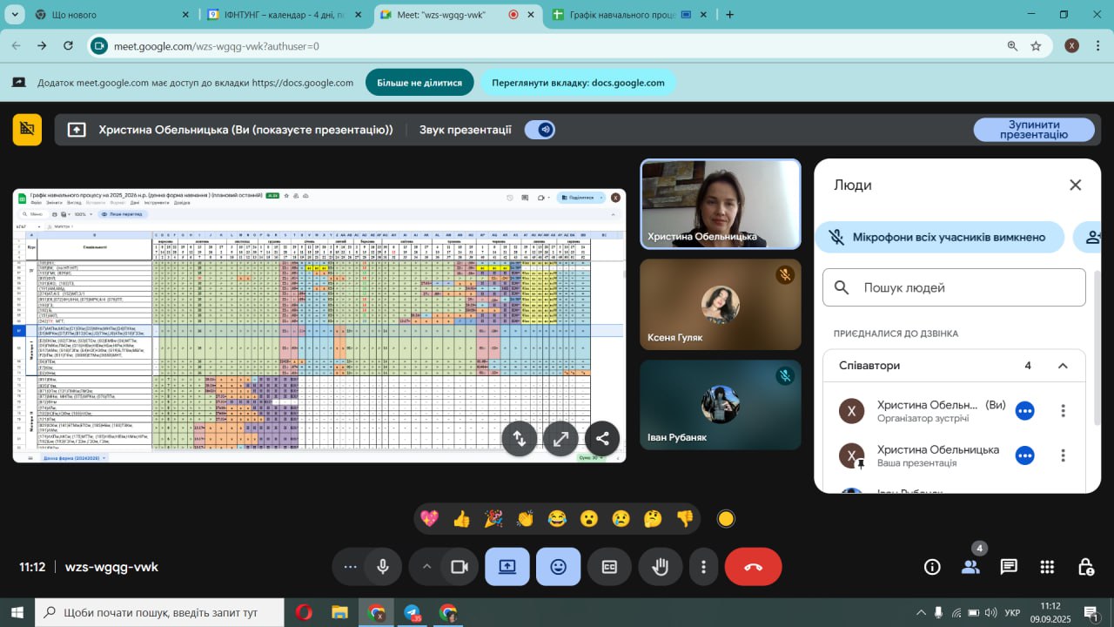Pick the yellow reaction skin tone swatch
Image resolution: width=1114 pixels, height=627 pixels.
(726, 519)
